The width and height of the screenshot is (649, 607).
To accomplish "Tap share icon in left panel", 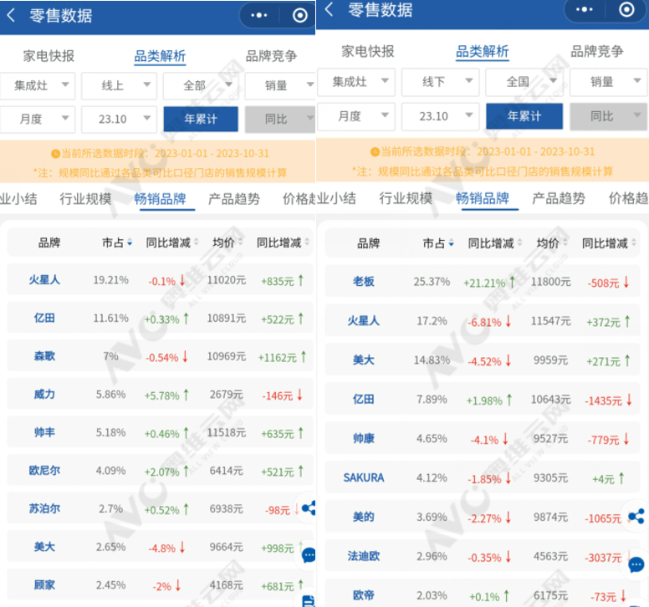I will click(309, 508).
